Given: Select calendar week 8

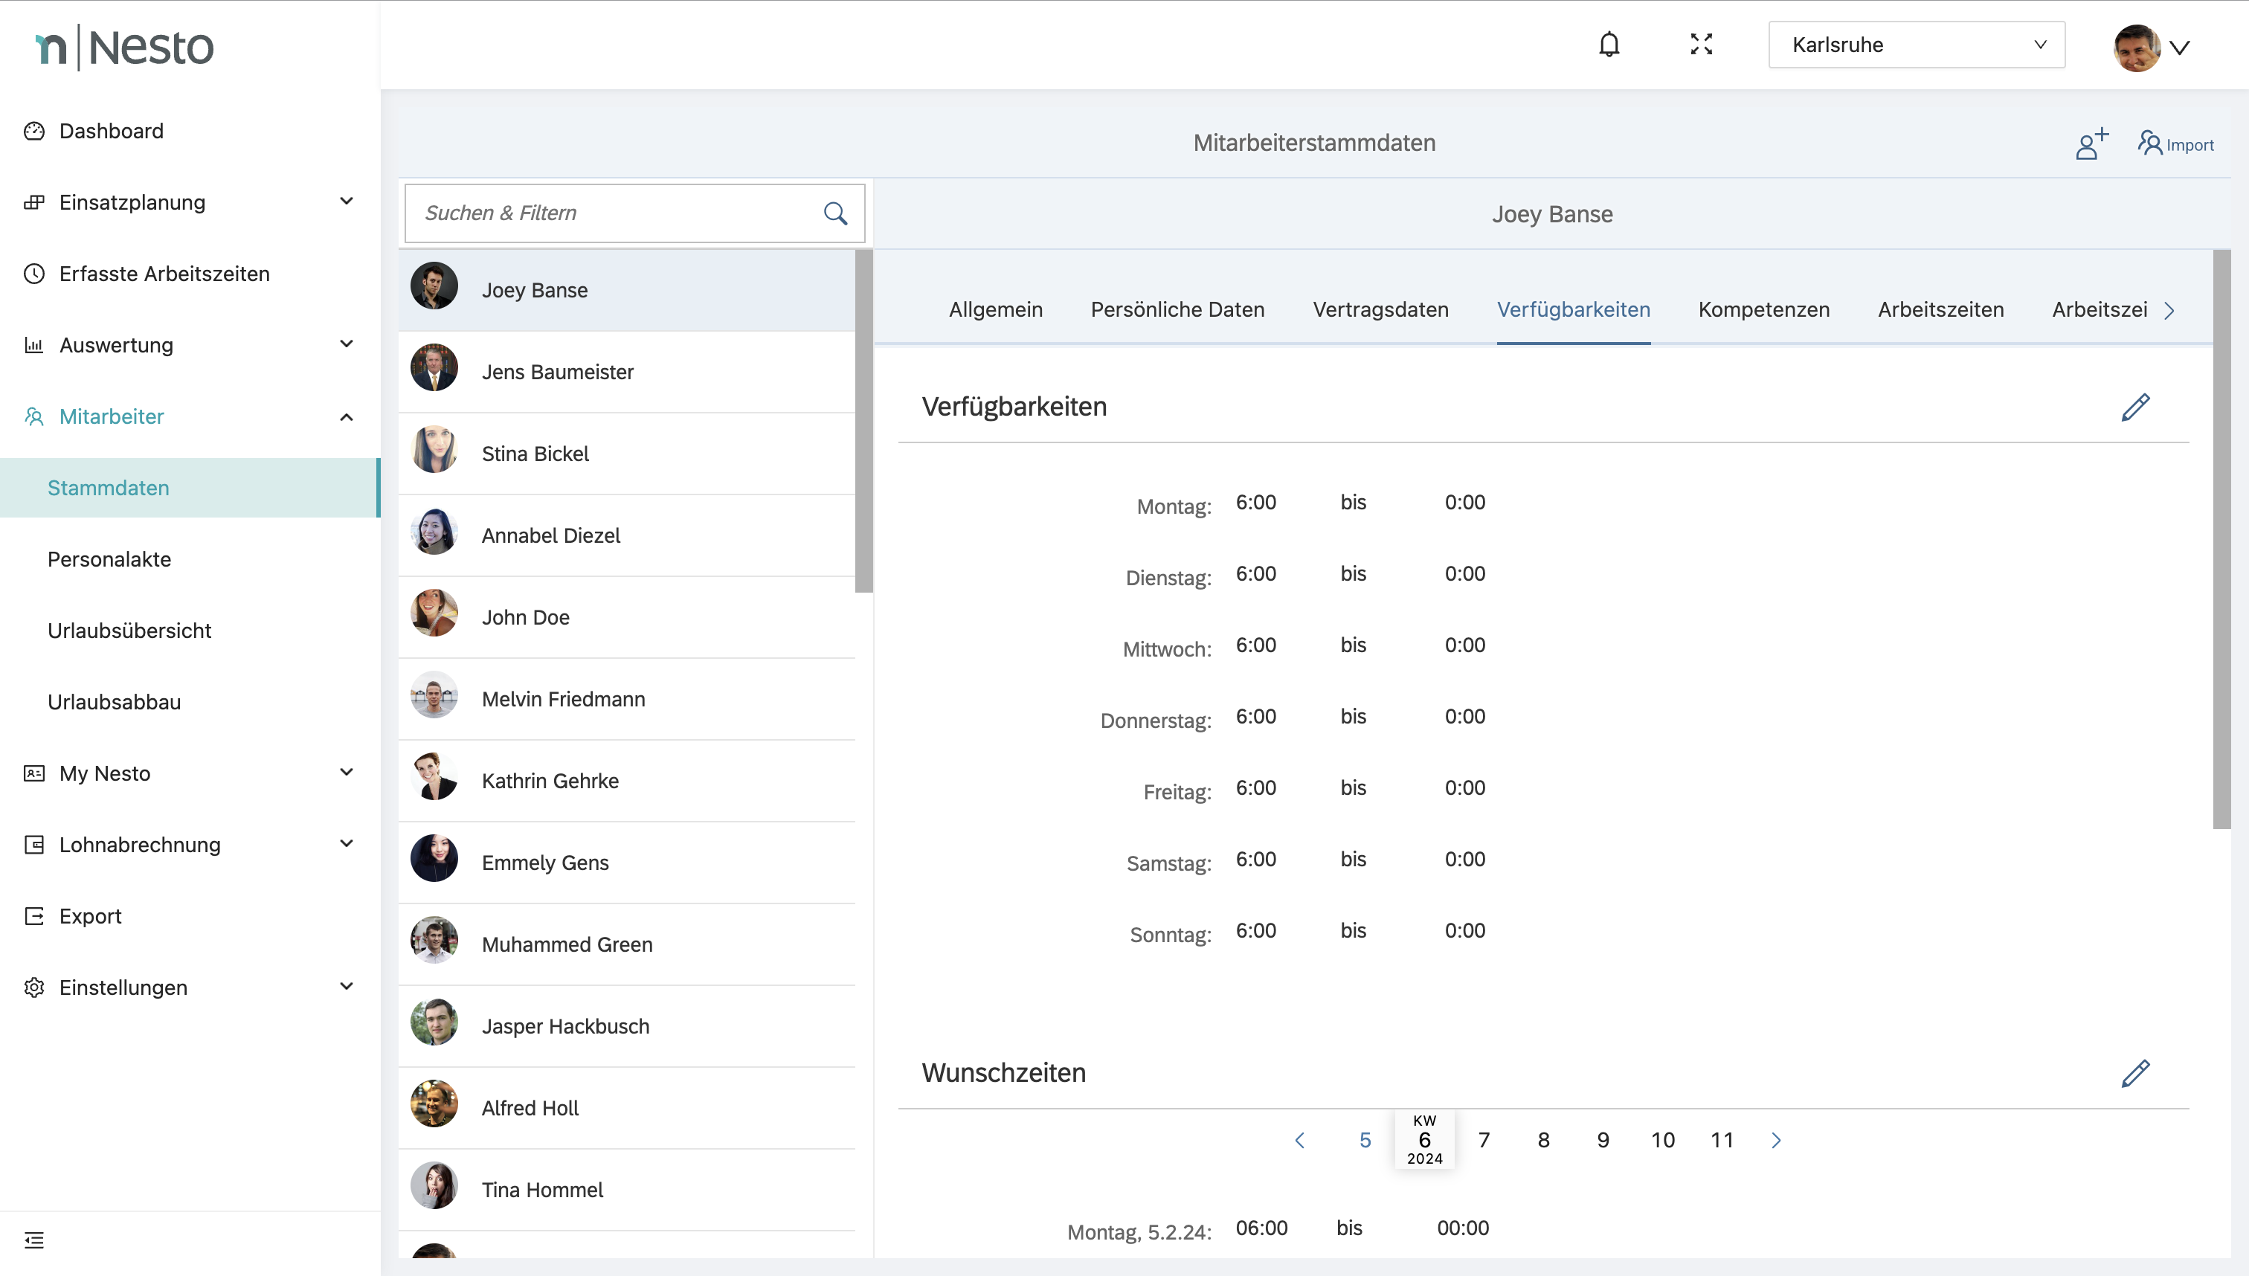Looking at the screenshot, I should pos(1543,1140).
